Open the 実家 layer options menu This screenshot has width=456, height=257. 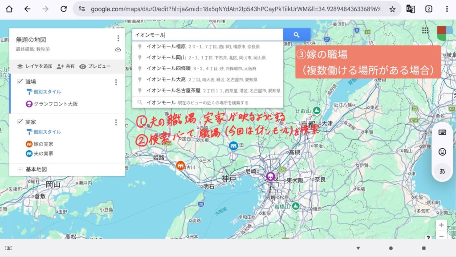pos(116,122)
